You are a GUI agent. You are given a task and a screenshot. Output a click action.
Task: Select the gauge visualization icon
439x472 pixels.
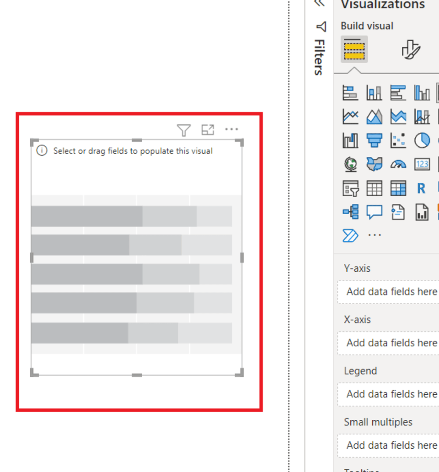point(398,164)
